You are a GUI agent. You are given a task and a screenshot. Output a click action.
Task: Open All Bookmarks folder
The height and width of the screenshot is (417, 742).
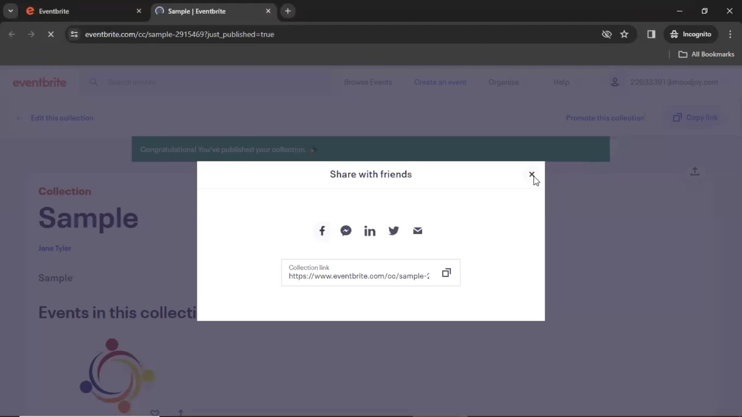(x=706, y=54)
